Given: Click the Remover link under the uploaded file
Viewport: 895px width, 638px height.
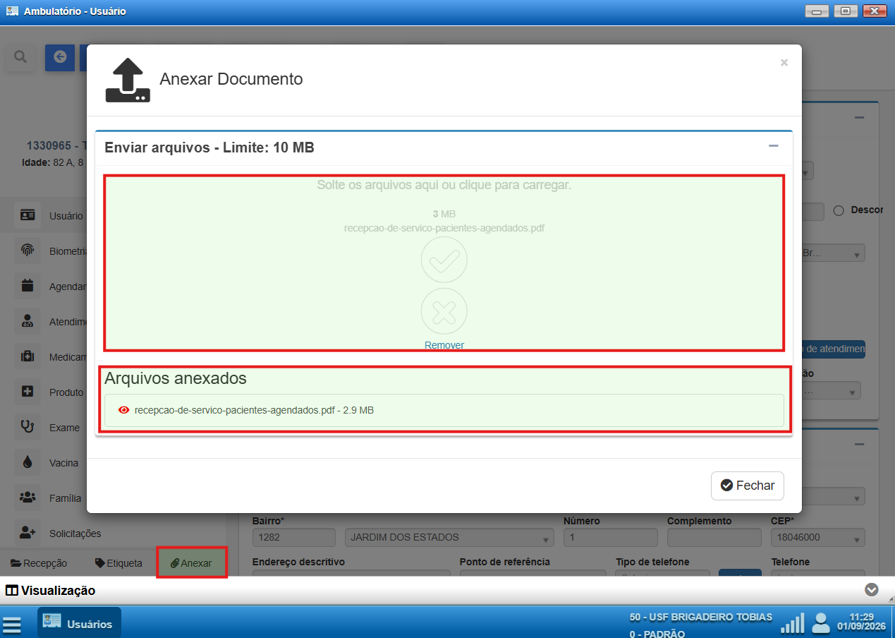Looking at the screenshot, I should pos(444,345).
